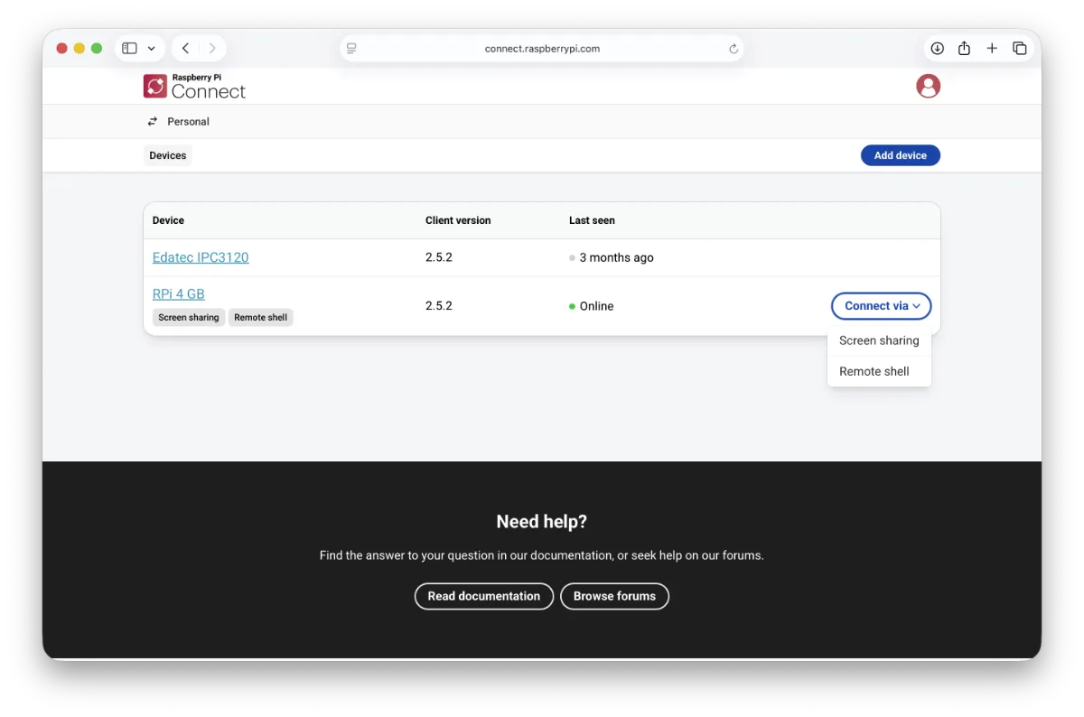Click the Client version column header
Screen dimensions: 1084x717
[458, 220]
